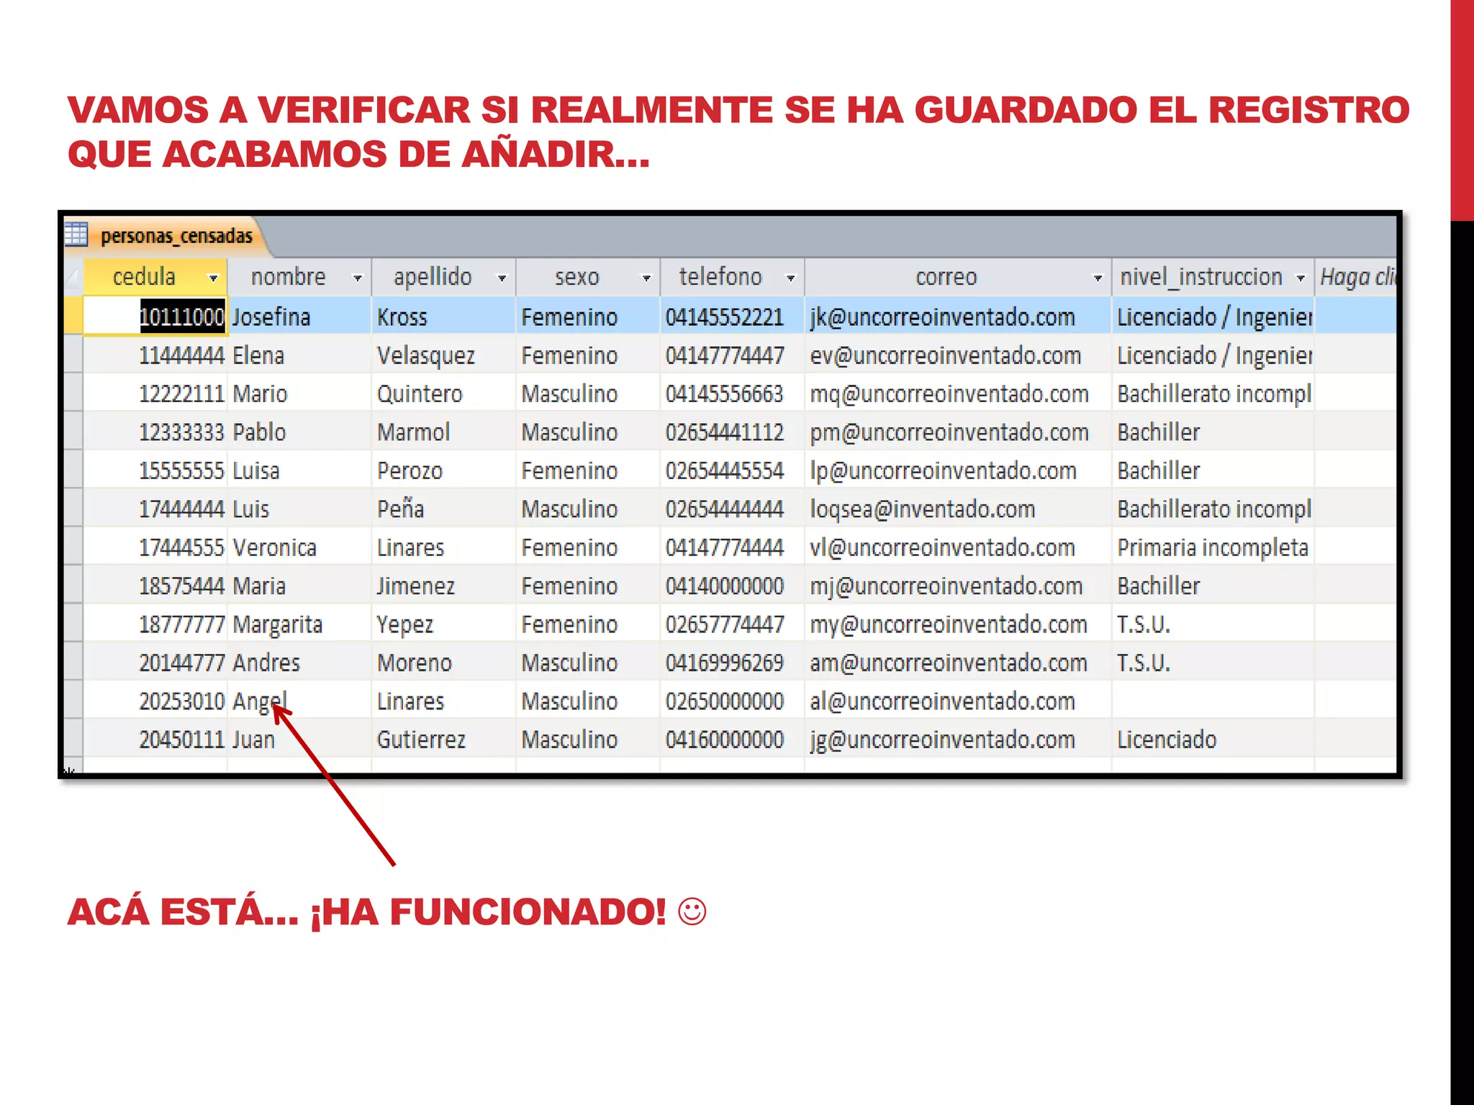
Task: Open the correo column dropdown arrow
Action: point(1098,278)
